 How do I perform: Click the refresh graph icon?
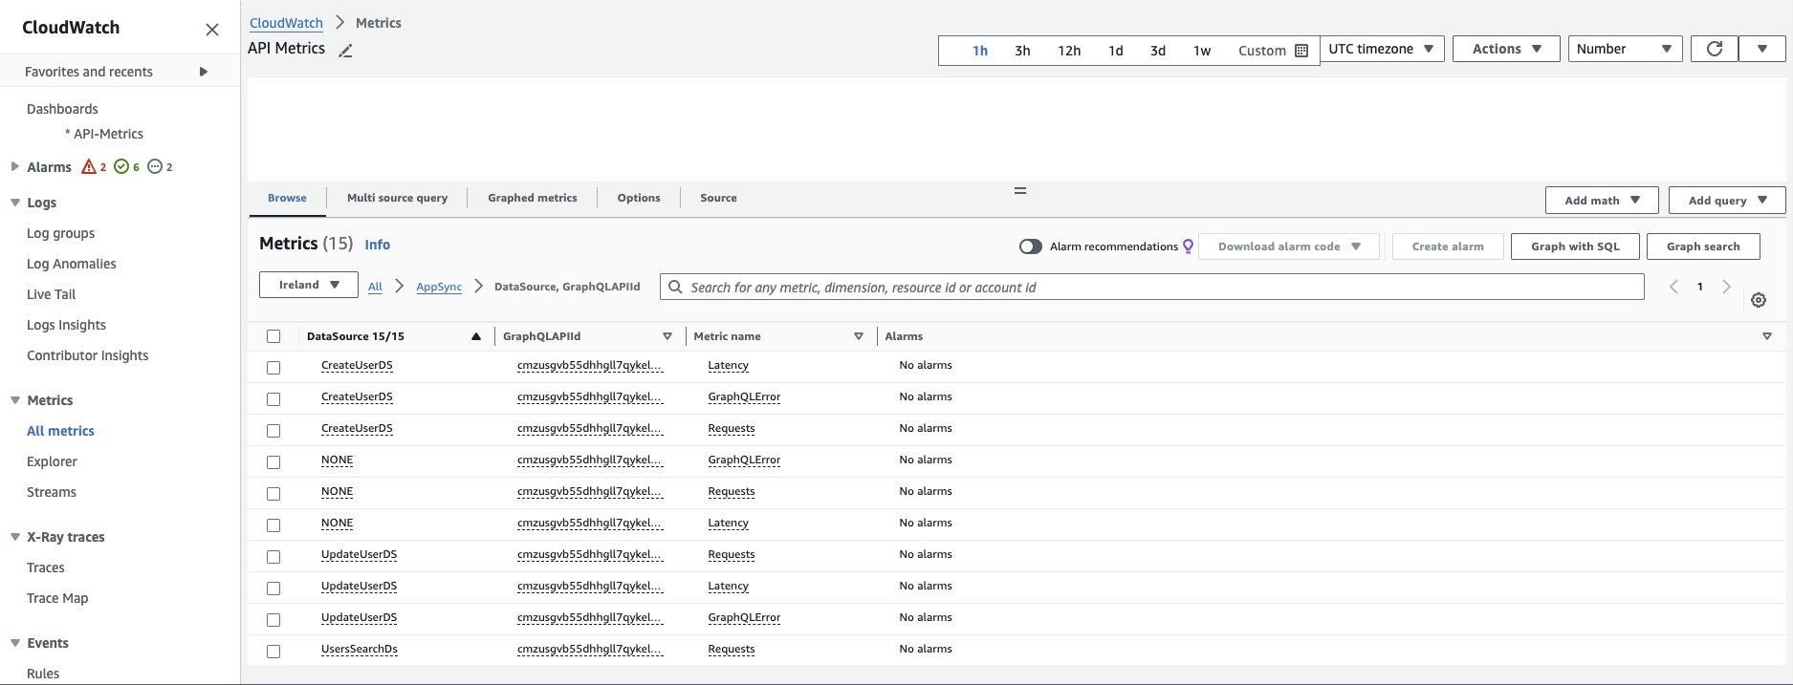1715,49
